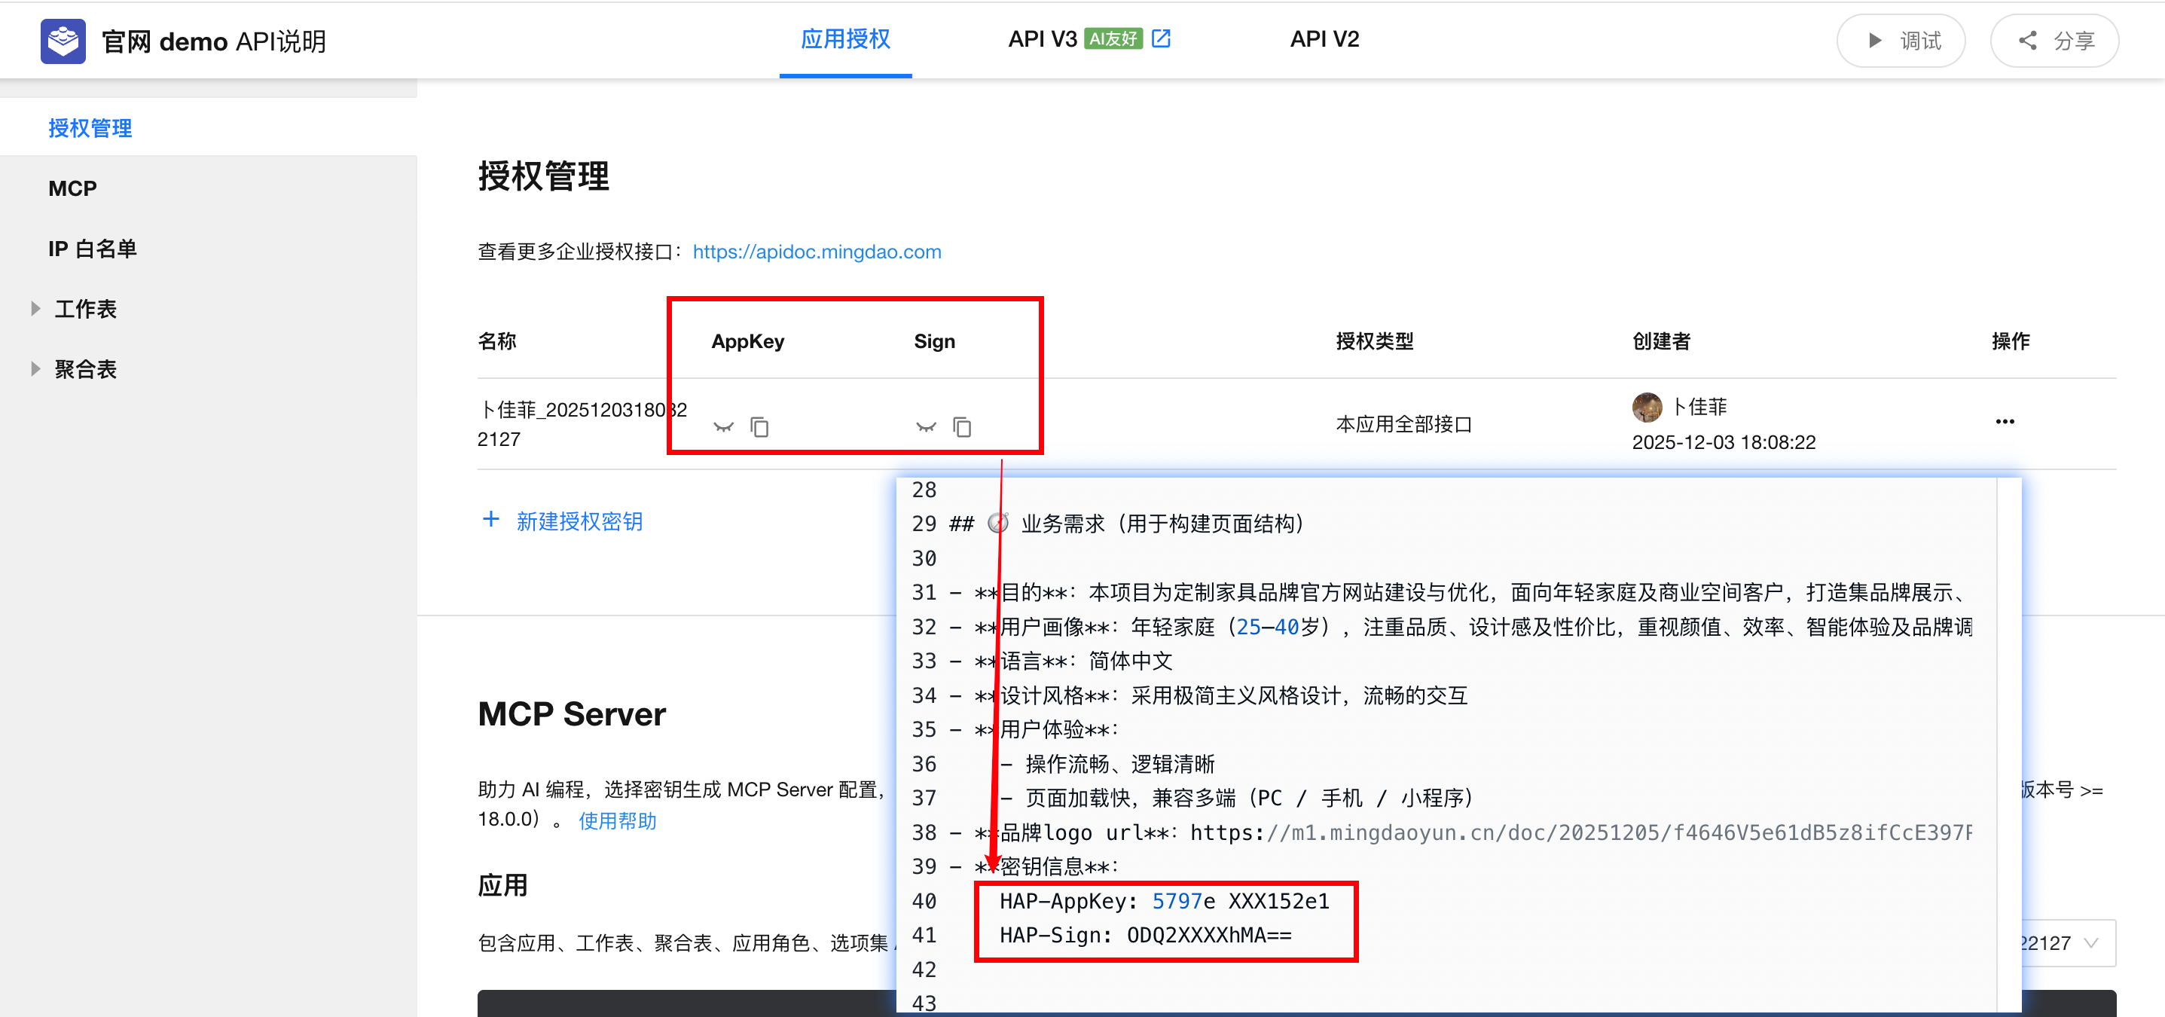The height and width of the screenshot is (1017, 2165).
Task: Reveal the hidden Sign with eye icon
Action: click(925, 427)
